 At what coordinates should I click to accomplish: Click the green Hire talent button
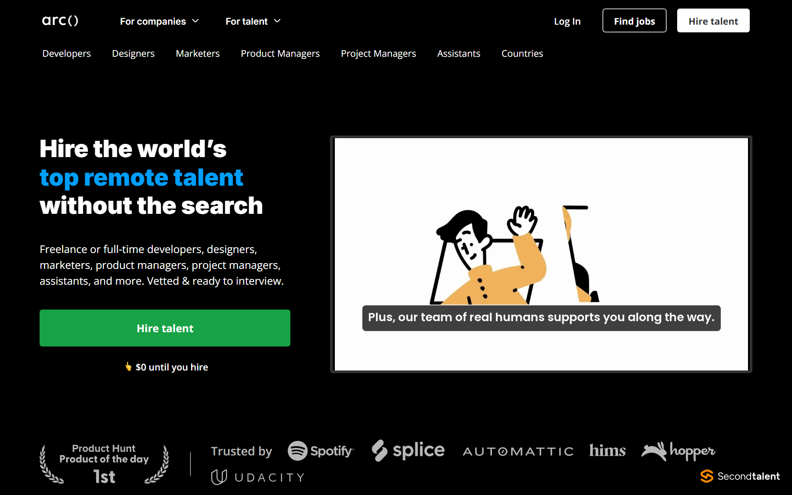pyautogui.click(x=165, y=328)
